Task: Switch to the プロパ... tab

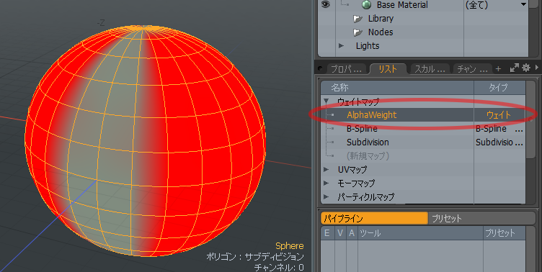Action: [346, 69]
